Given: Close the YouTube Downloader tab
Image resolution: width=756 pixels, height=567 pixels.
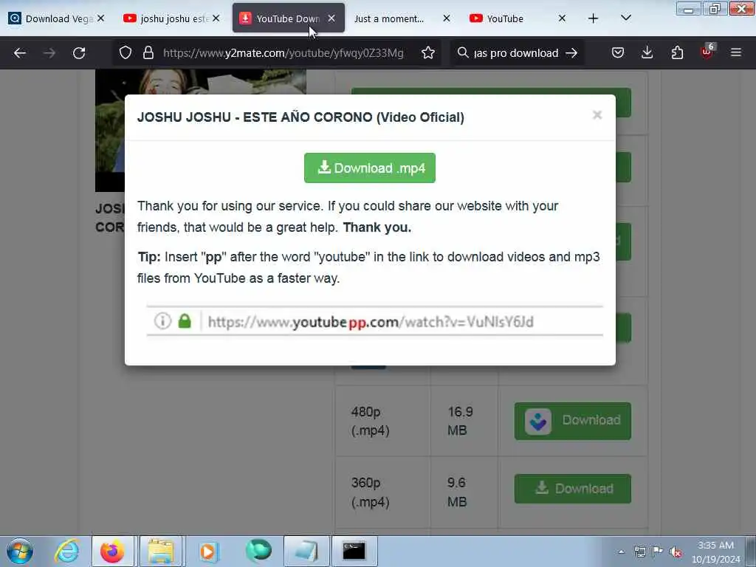Looking at the screenshot, I should click(x=331, y=18).
